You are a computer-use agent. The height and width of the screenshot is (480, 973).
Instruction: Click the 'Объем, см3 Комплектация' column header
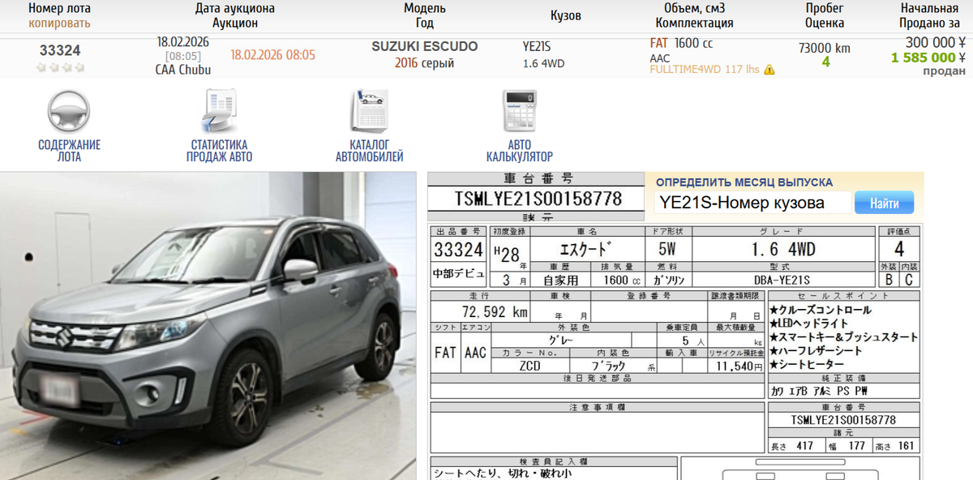694,15
